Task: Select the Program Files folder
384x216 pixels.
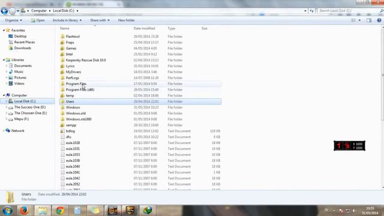Action: (x=76, y=84)
